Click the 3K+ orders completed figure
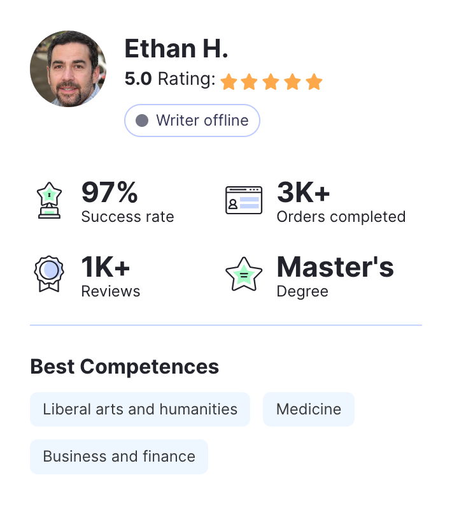The image size is (452, 519). coord(304,193)
